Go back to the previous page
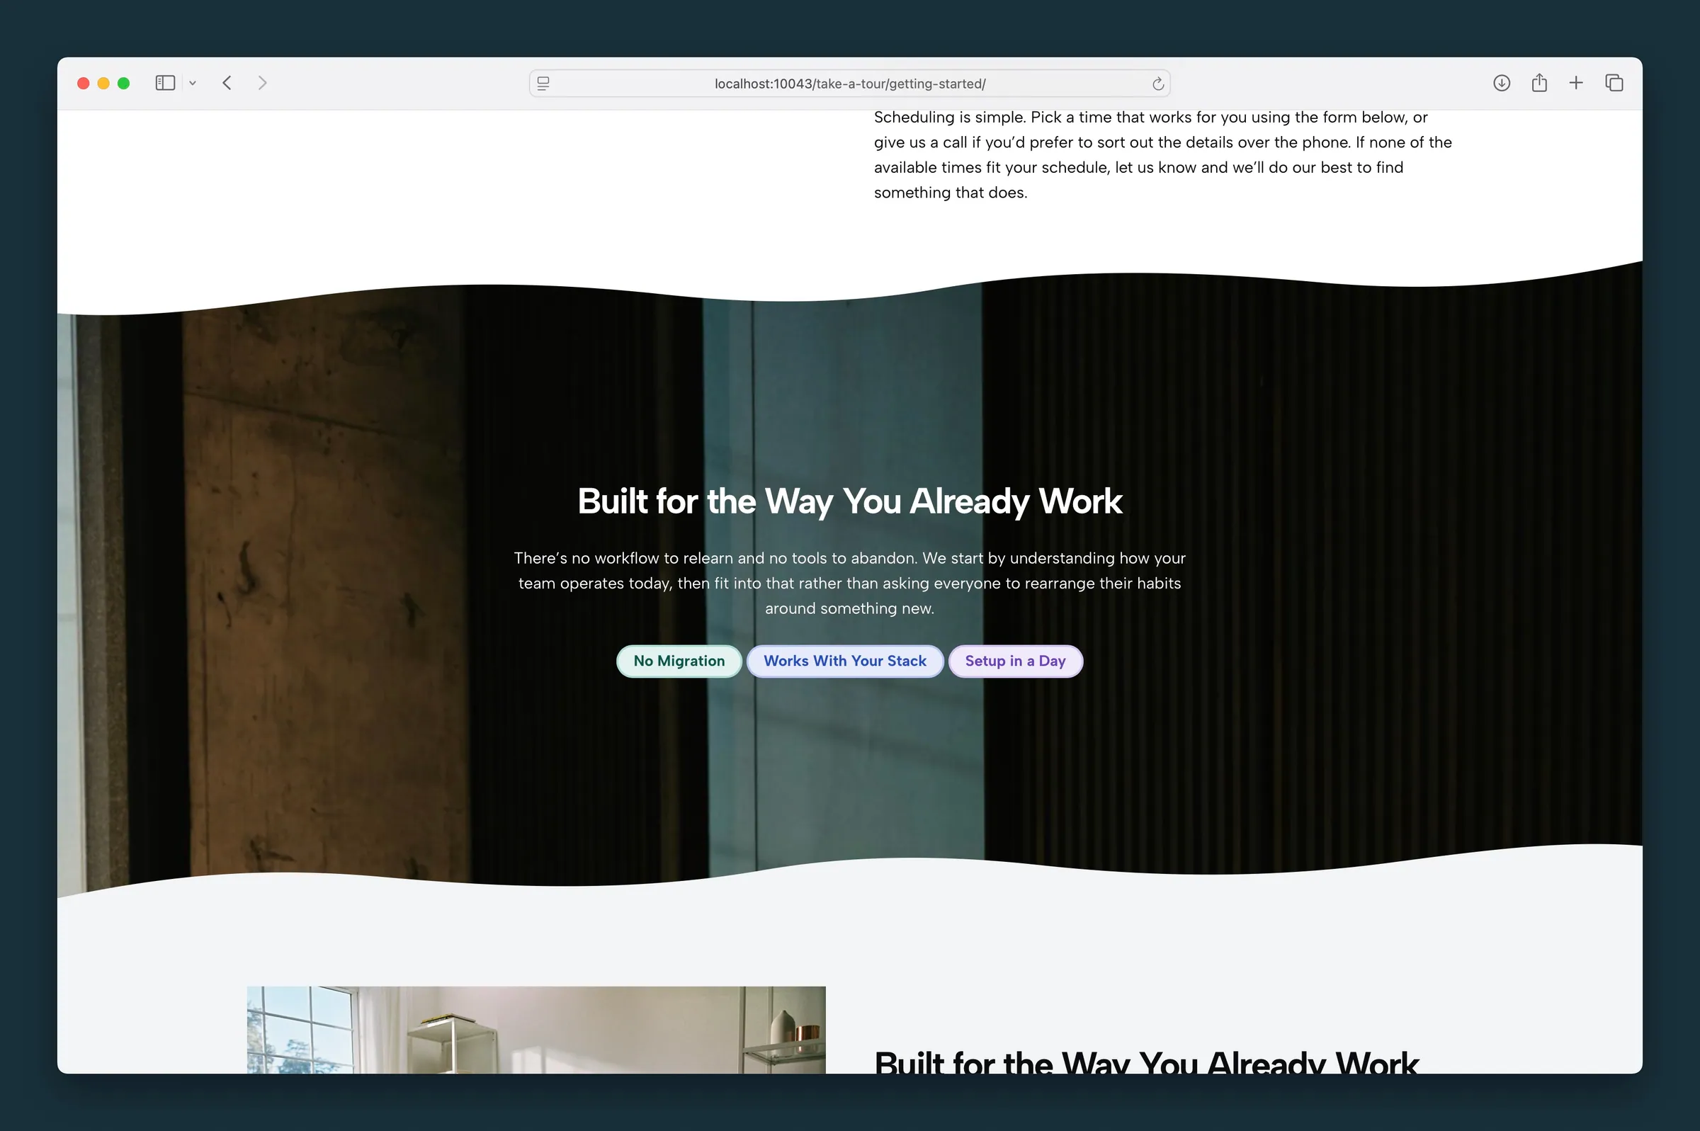Viewport: 1700px width, 1131px height. pyautogui.click(x=227, y=83)
